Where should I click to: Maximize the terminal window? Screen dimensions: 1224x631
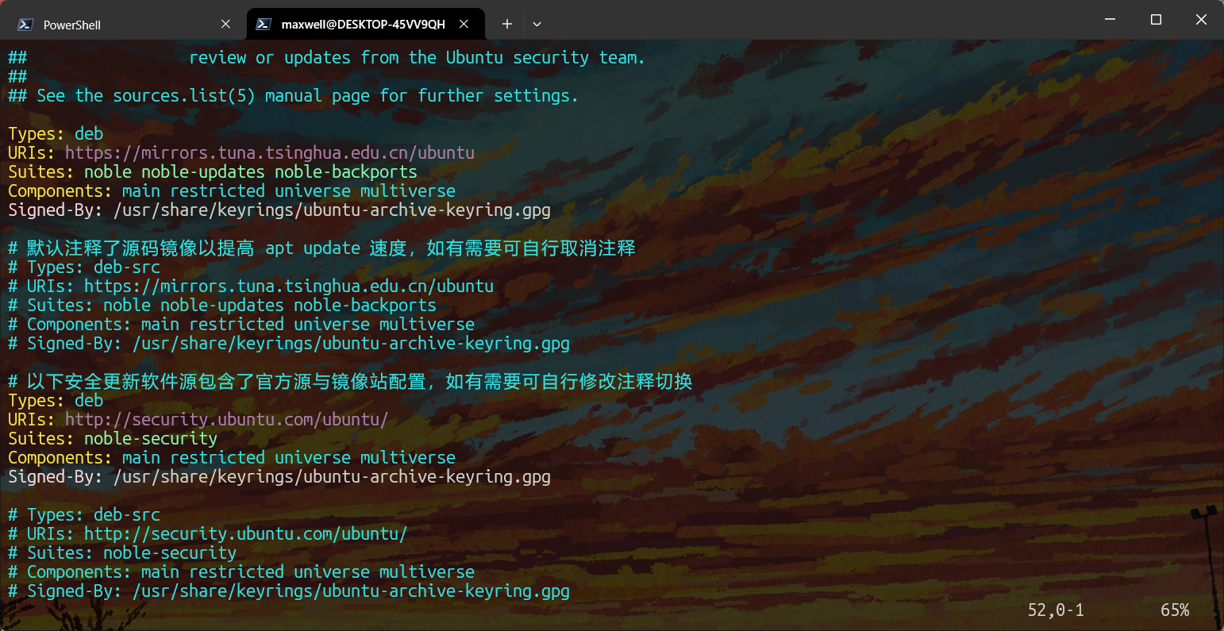[1156, 20]
